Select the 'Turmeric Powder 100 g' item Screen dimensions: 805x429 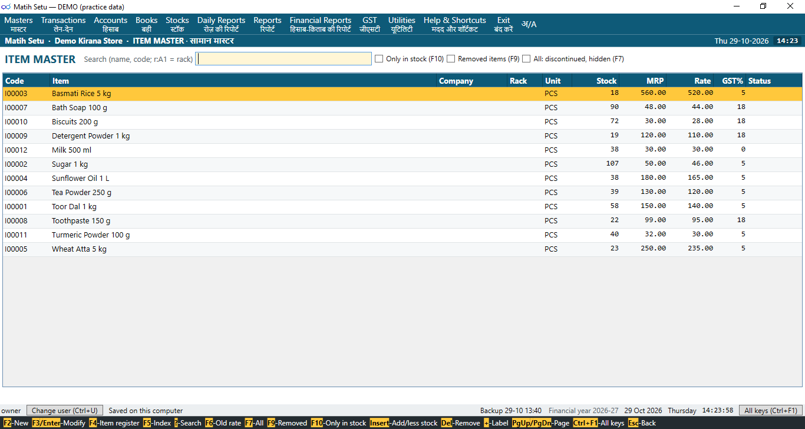tap(402, 235)
